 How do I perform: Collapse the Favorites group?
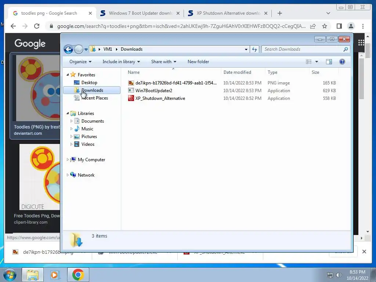pos(68,75)
